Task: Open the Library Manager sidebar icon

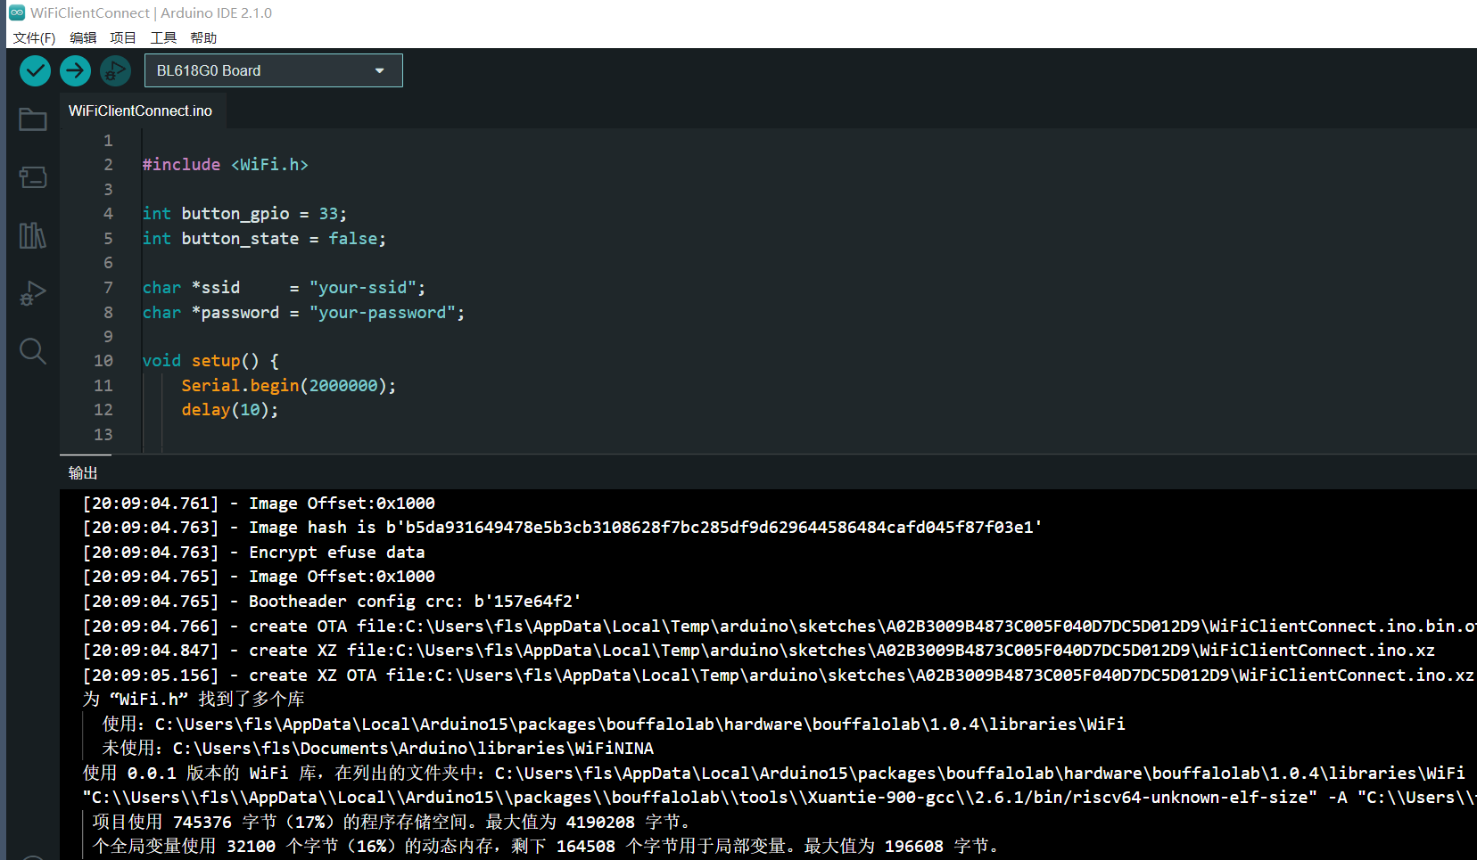Action: pos(33,235)
